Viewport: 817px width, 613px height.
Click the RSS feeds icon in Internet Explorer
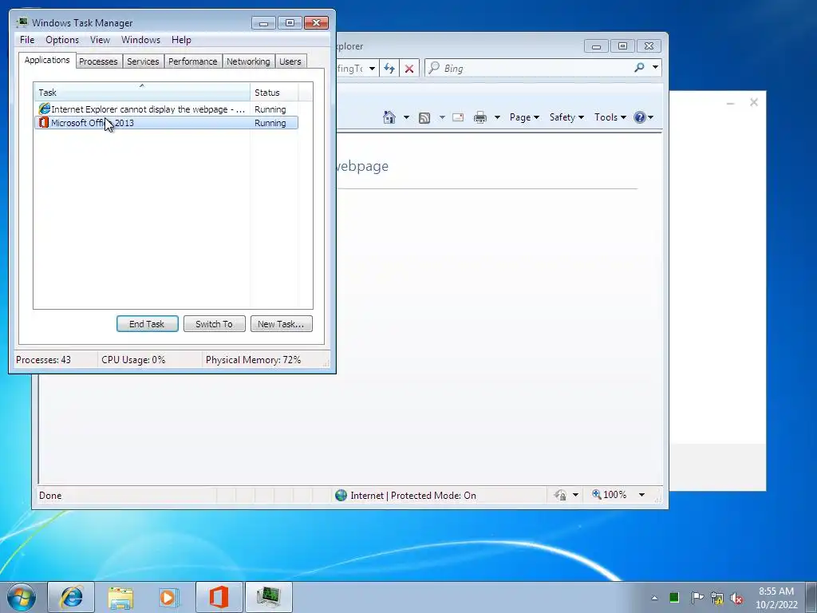[424, 118]
